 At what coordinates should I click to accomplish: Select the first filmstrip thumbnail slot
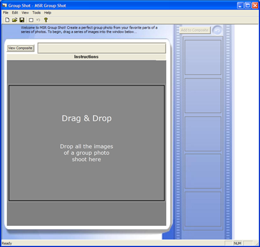click(x=203, y=57)
